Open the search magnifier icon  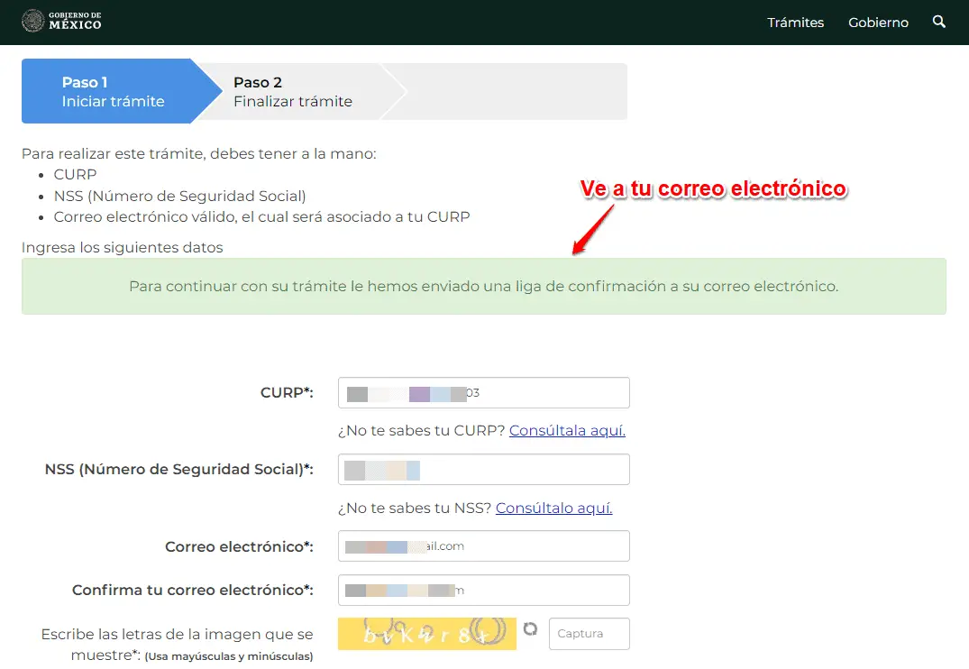click(938, 22)
